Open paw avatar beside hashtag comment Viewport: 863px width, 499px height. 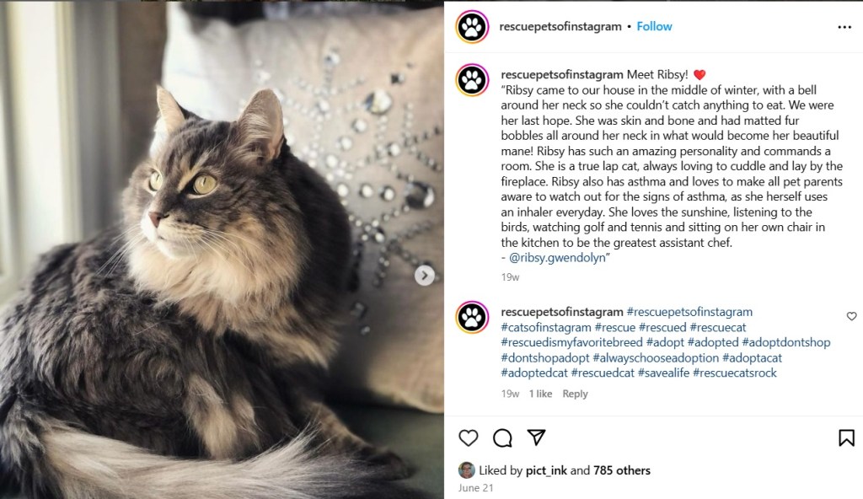(472, 317)
